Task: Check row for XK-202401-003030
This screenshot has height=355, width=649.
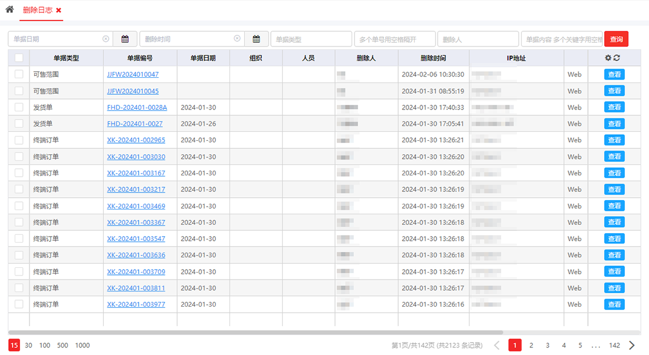Action: click(x=19, y=157)
